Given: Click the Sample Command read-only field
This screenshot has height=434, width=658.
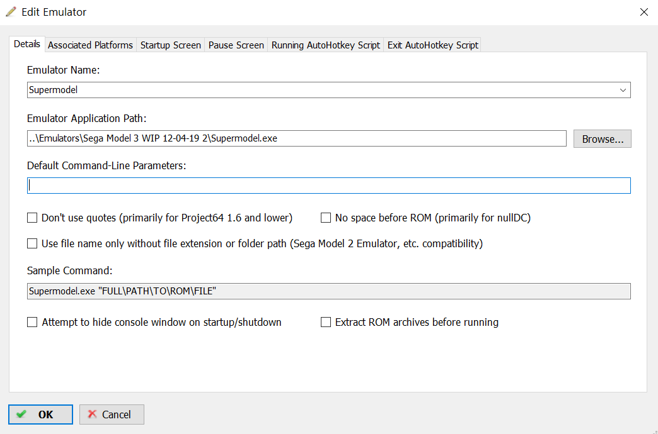Looking at the screenshot, I should [x=328, y=291].
